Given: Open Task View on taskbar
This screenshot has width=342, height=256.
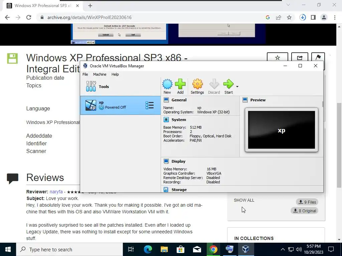Looking at the screenshot, I should click(x=131, y=249).
